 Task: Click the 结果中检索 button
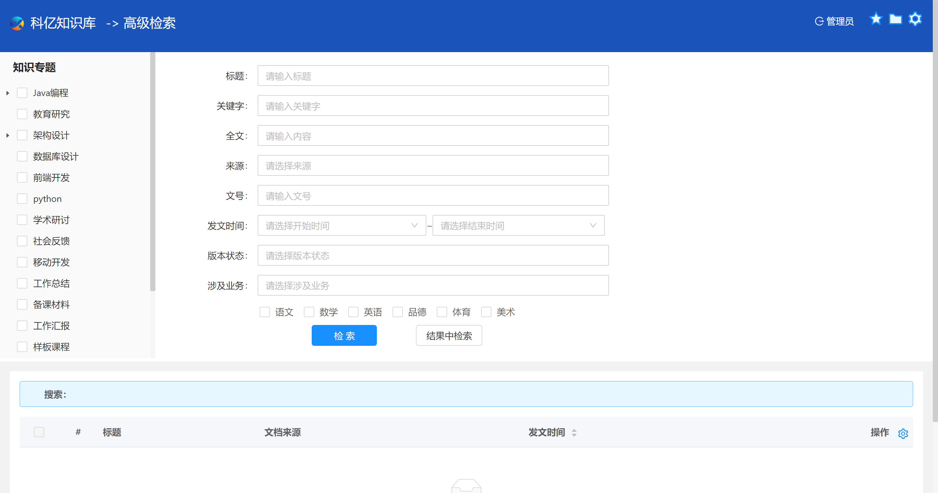pos(448,335)
